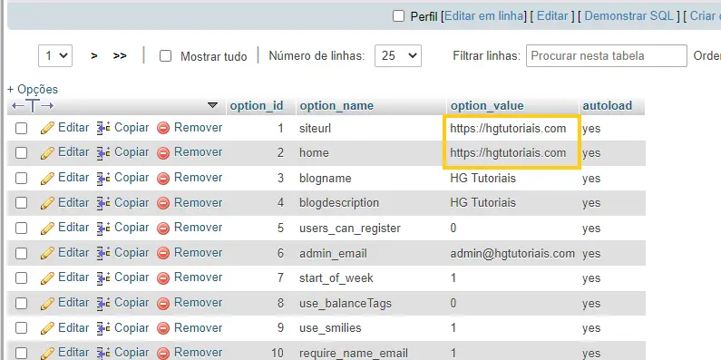Click the Editar link next to Editar em linha
The image size is (721, 360).
552,16
